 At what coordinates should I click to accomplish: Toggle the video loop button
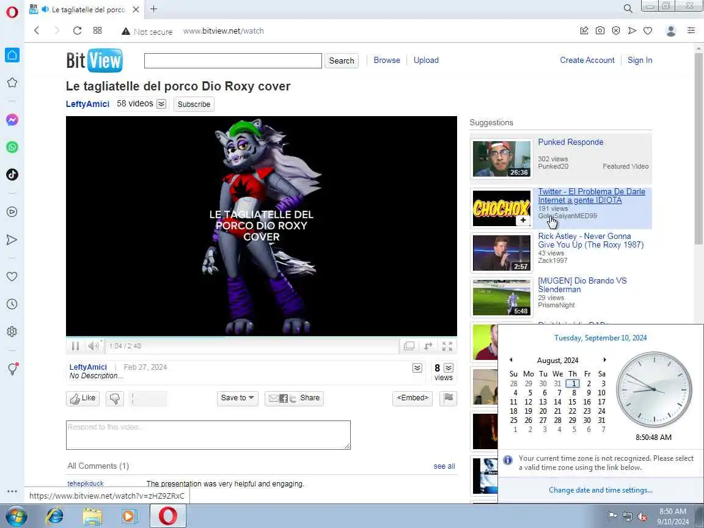428,346
